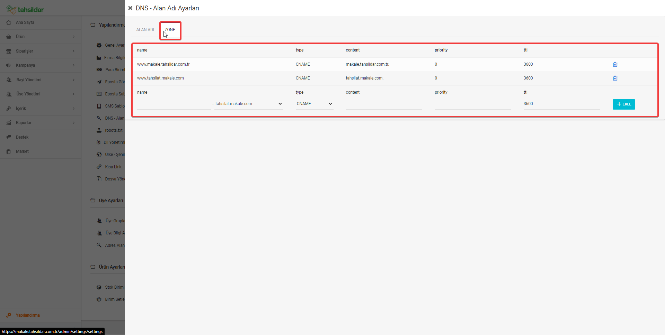665x335 pixels.
Task: Open Ana Sayfa home icon in sidebar
Action: click(9, 22)
